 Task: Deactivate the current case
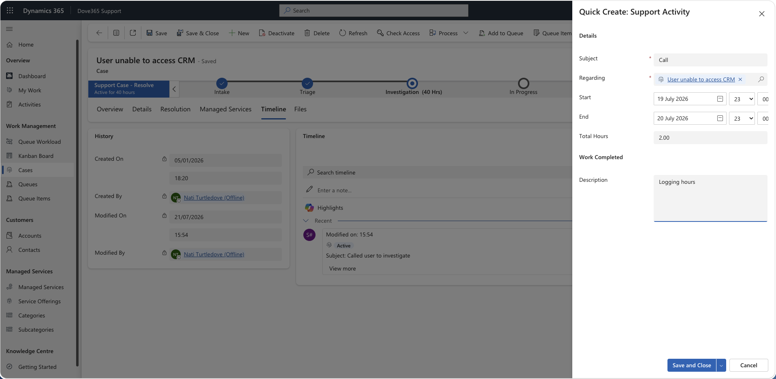277,33
